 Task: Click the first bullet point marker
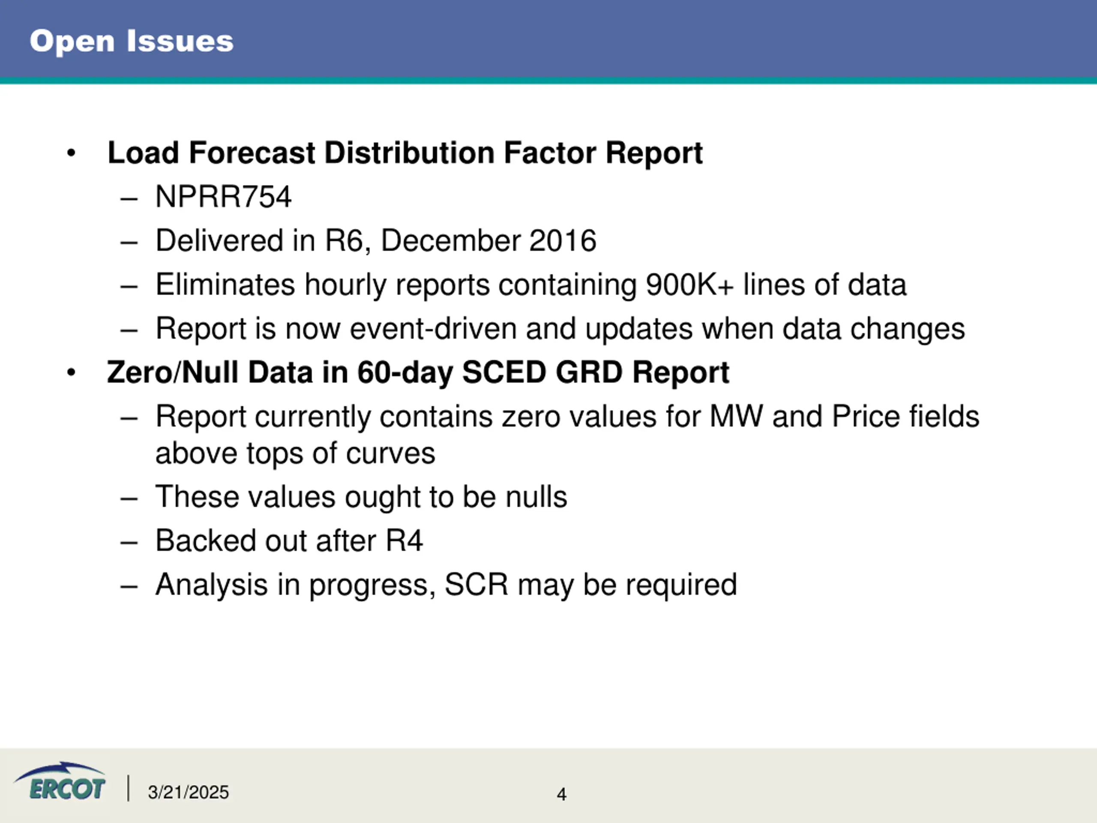[72, 153]
